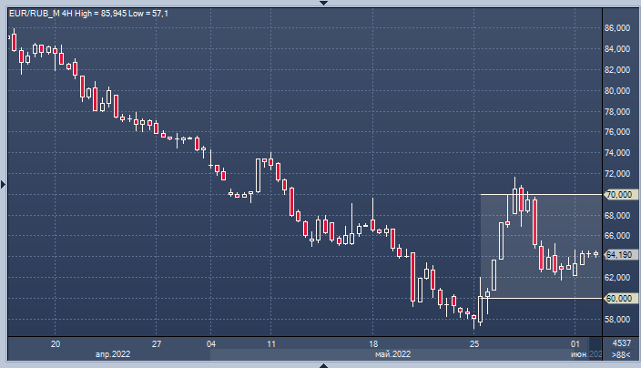Click the 4537 counter in corner

[x=621, y=342]
